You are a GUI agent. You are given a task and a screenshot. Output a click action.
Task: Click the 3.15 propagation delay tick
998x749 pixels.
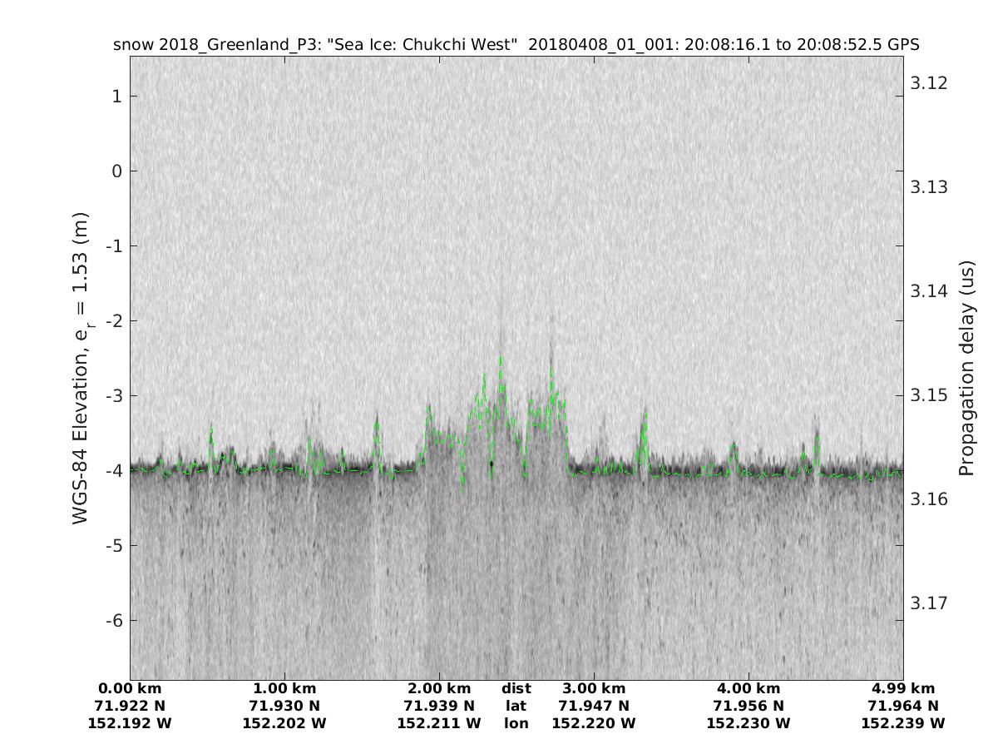929,394
